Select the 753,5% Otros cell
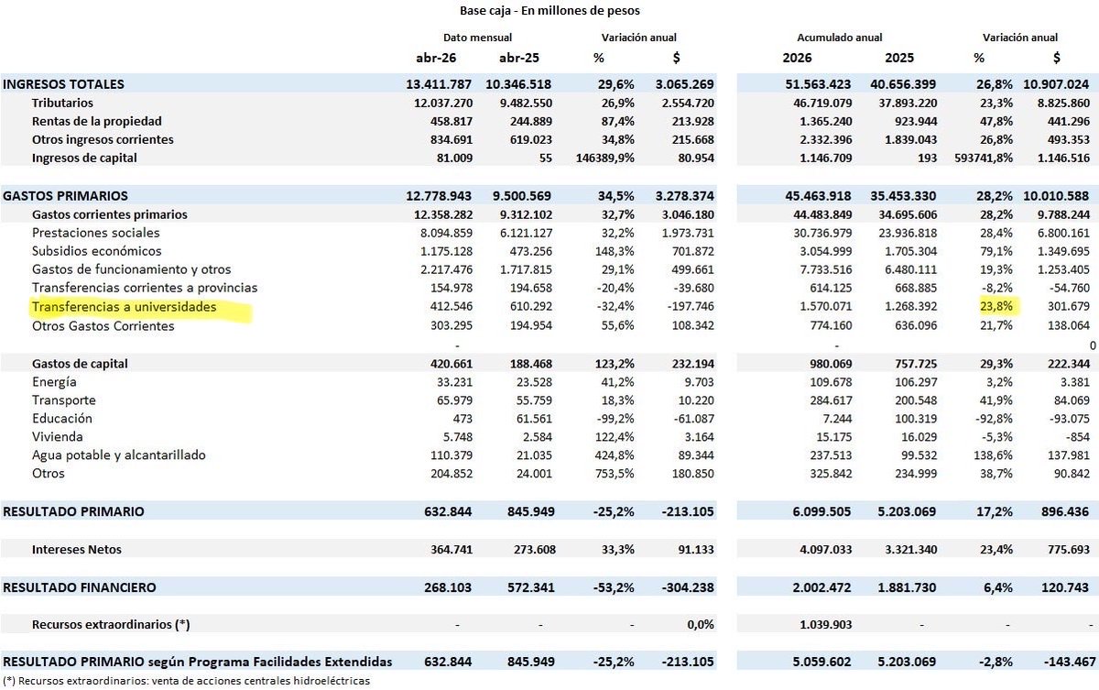The image size is (1099, 690). click(x=617, y=474)
